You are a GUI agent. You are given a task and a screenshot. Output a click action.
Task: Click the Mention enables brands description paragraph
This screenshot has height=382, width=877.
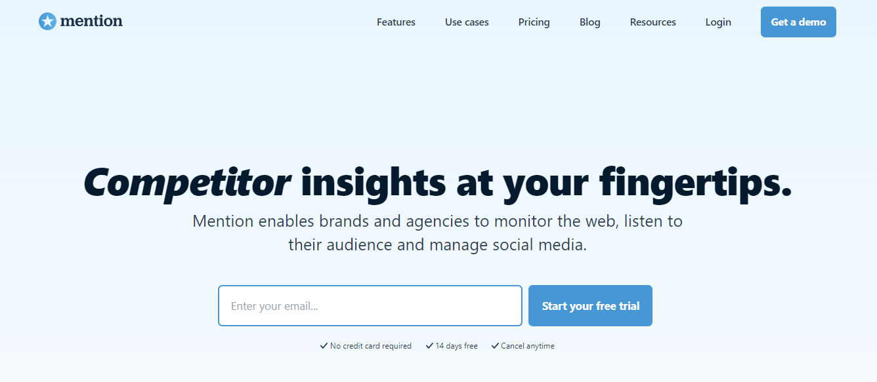pyautogui.click(x=438, y=233)
